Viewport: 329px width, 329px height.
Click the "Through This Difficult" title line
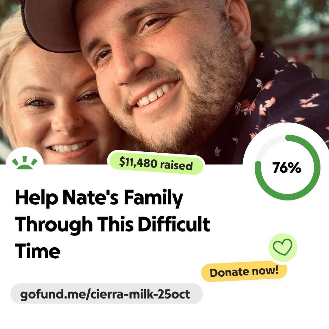pos(113,225)
